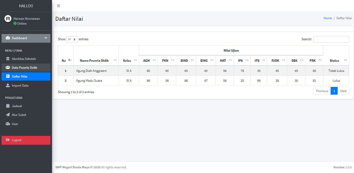Open the Daftar Nilai menu item

click(x=19, y=77)
